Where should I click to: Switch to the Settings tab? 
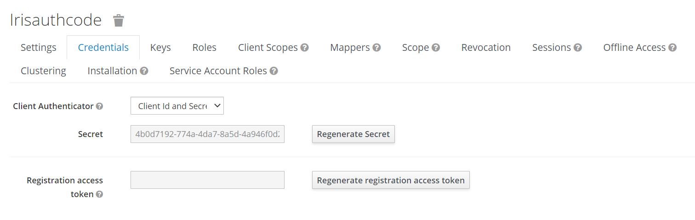(x=39, y=48)
